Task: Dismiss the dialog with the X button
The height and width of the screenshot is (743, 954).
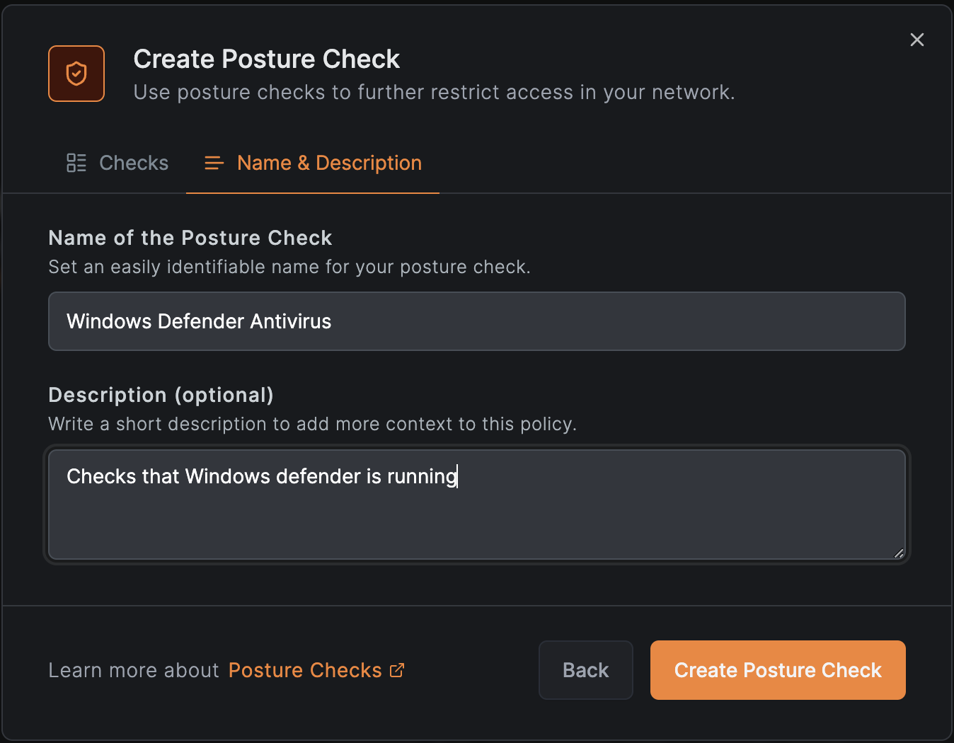Action: [916, 40]
